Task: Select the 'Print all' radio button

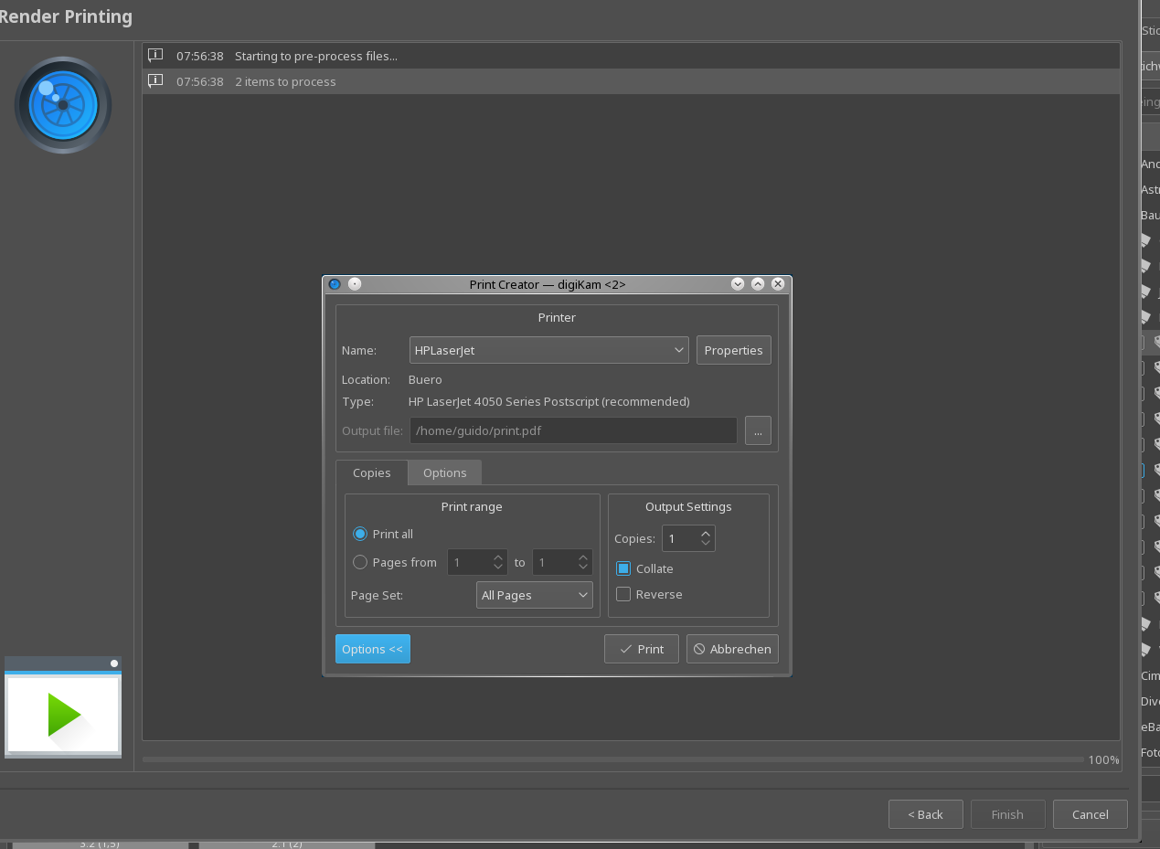Action: [x=360, y=534]
